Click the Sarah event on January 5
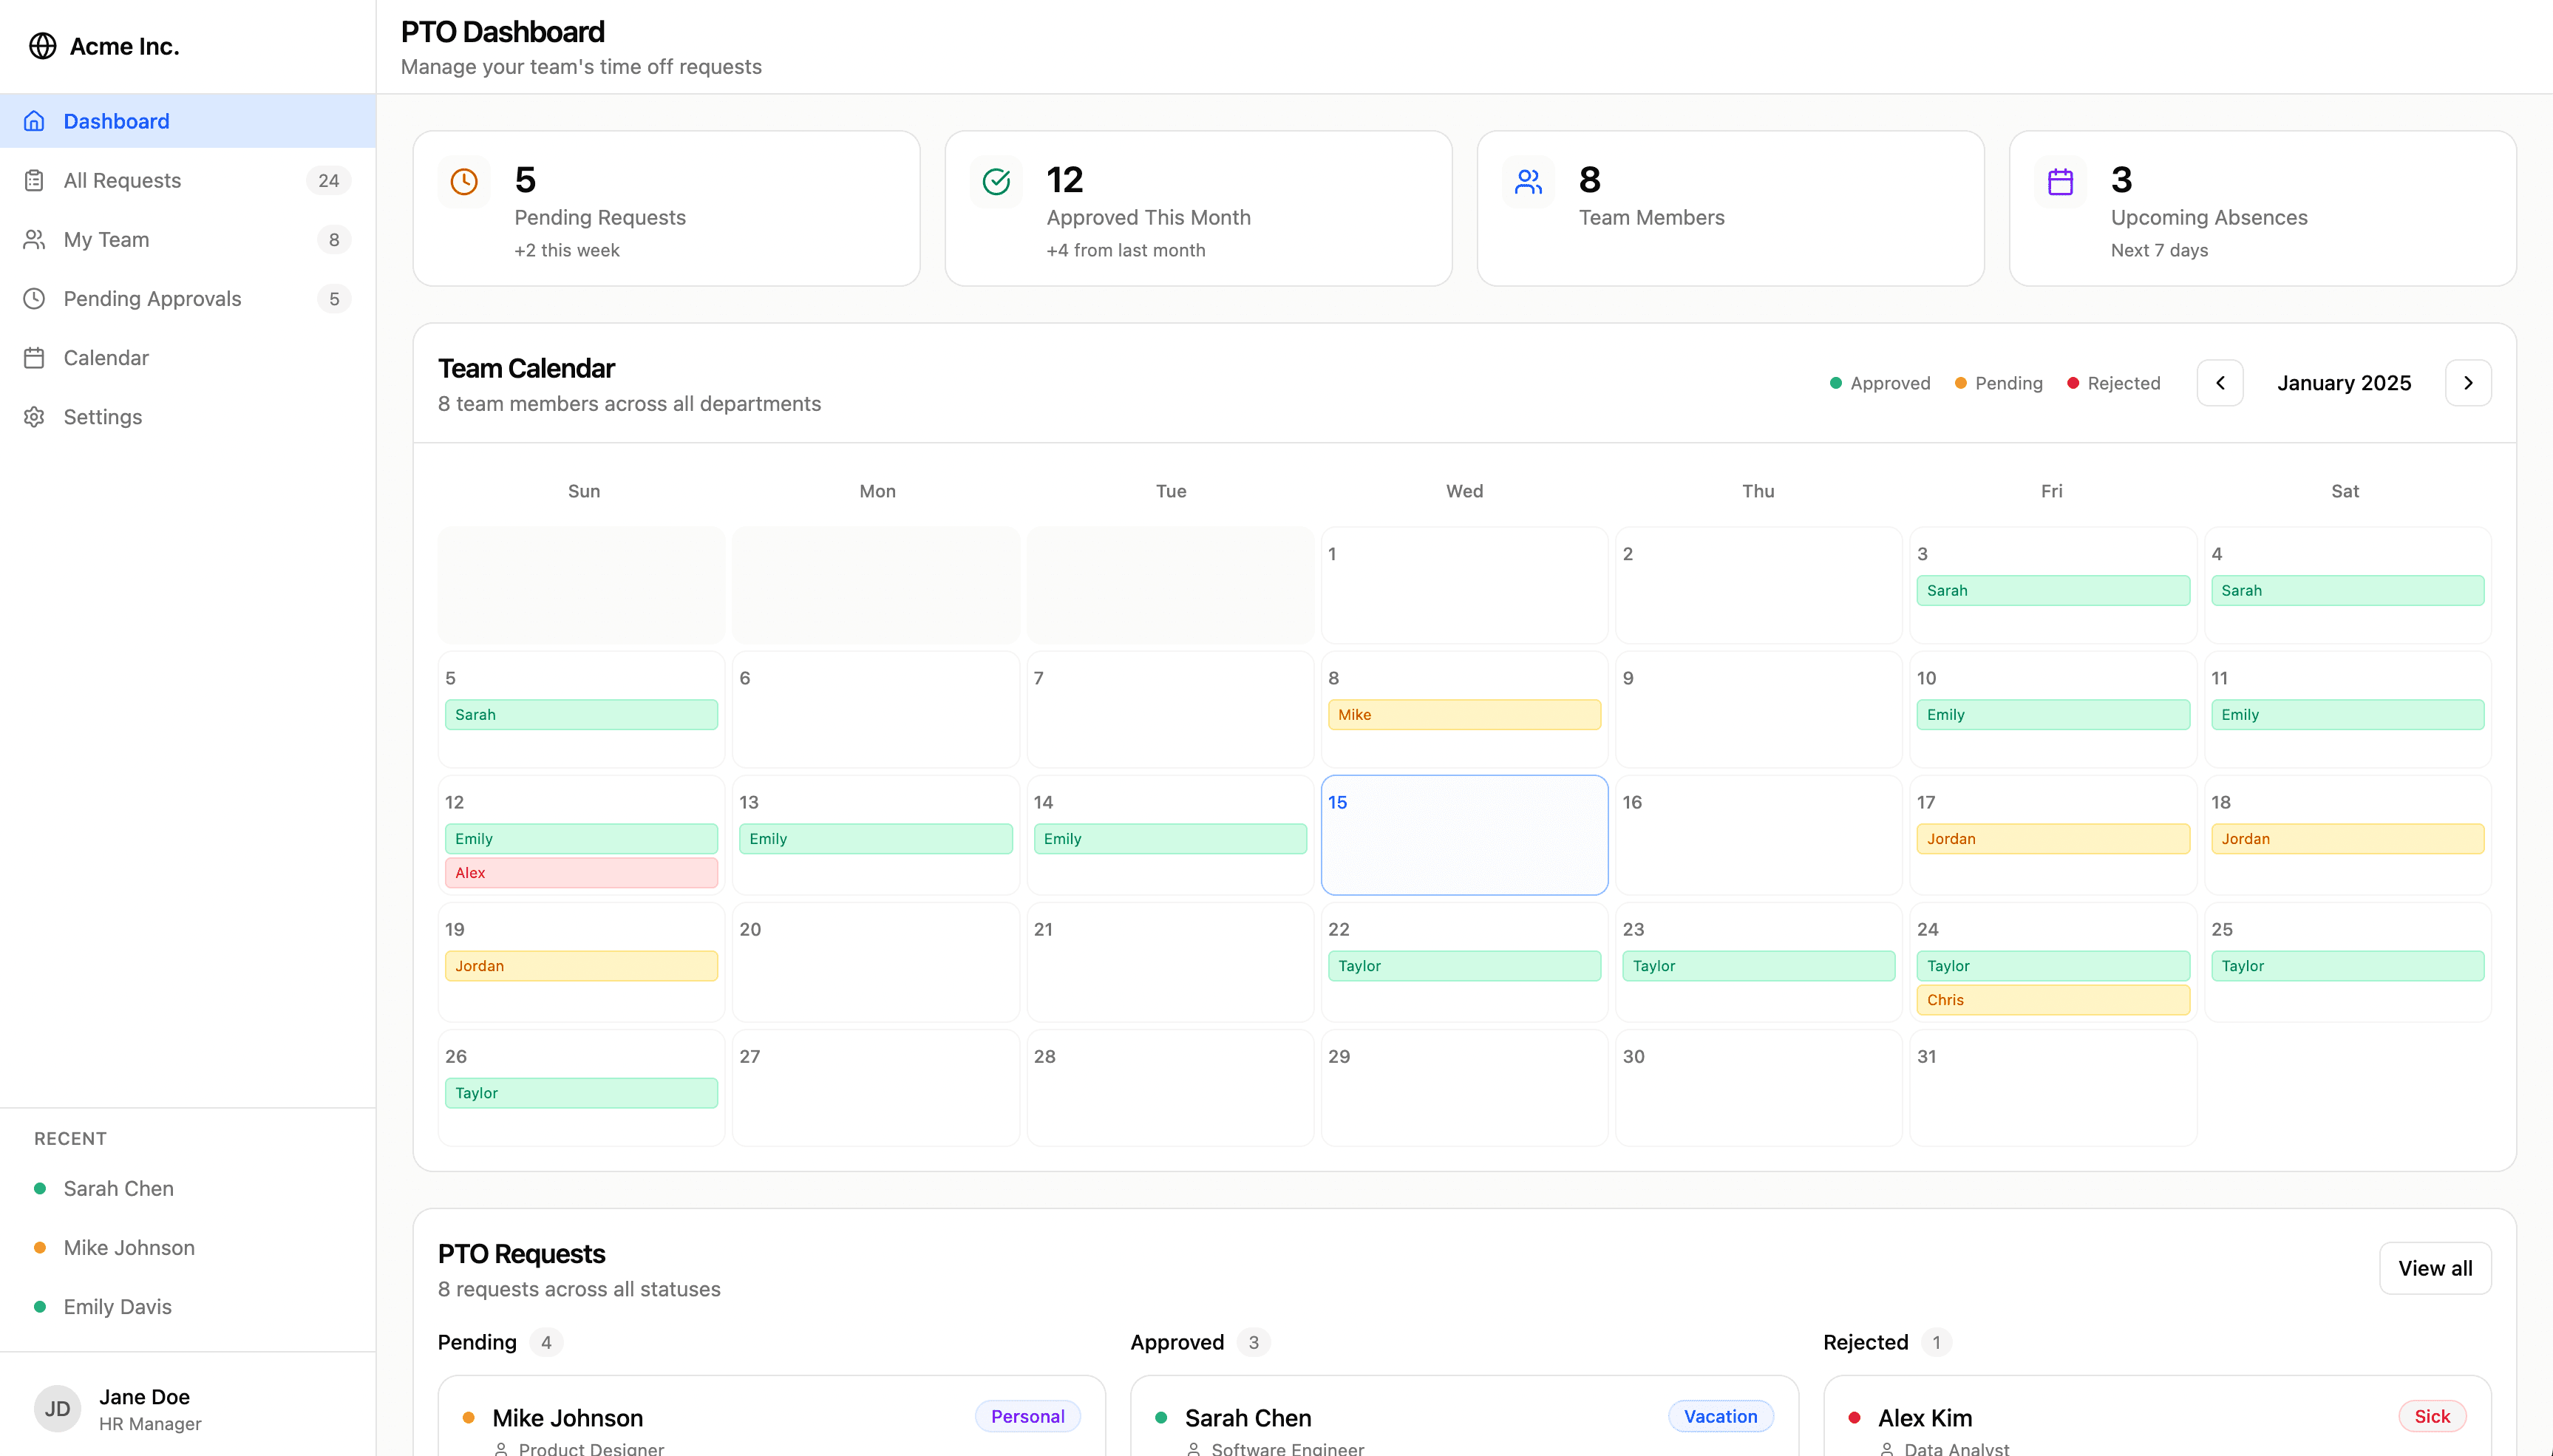The height and width of the screenshot is (1456, 2553). point(581,714)
